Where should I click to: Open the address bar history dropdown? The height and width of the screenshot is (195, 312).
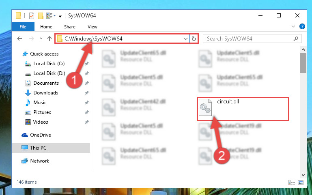[x=185, y=39]
